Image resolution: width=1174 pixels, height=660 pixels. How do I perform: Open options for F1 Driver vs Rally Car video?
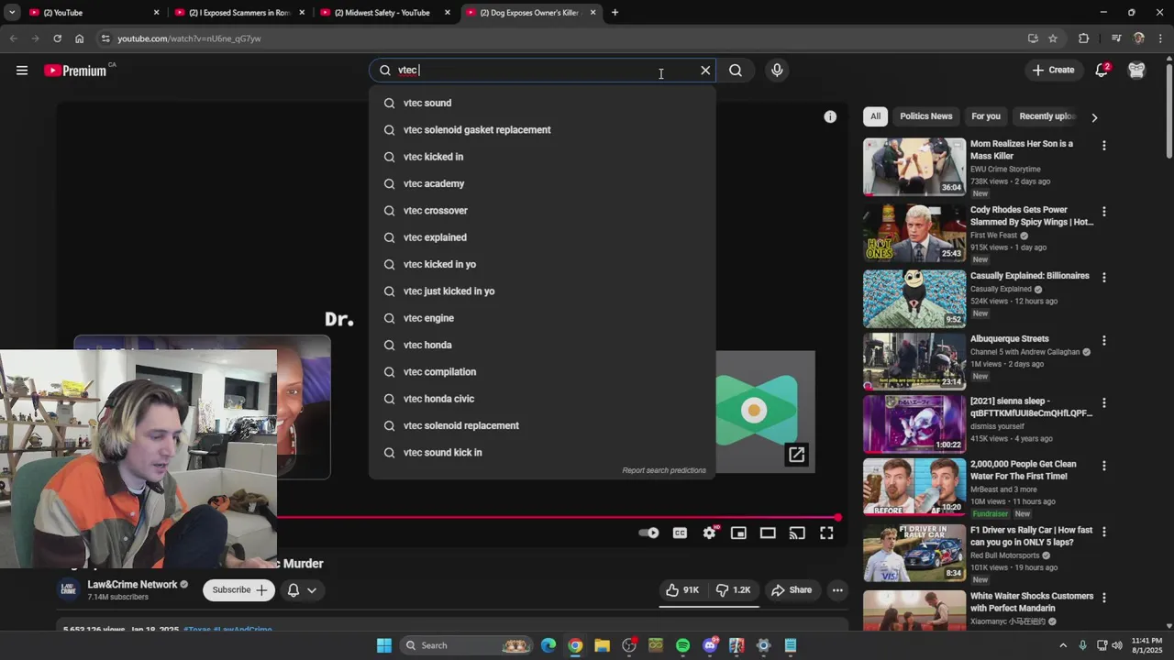[1104, 532]
